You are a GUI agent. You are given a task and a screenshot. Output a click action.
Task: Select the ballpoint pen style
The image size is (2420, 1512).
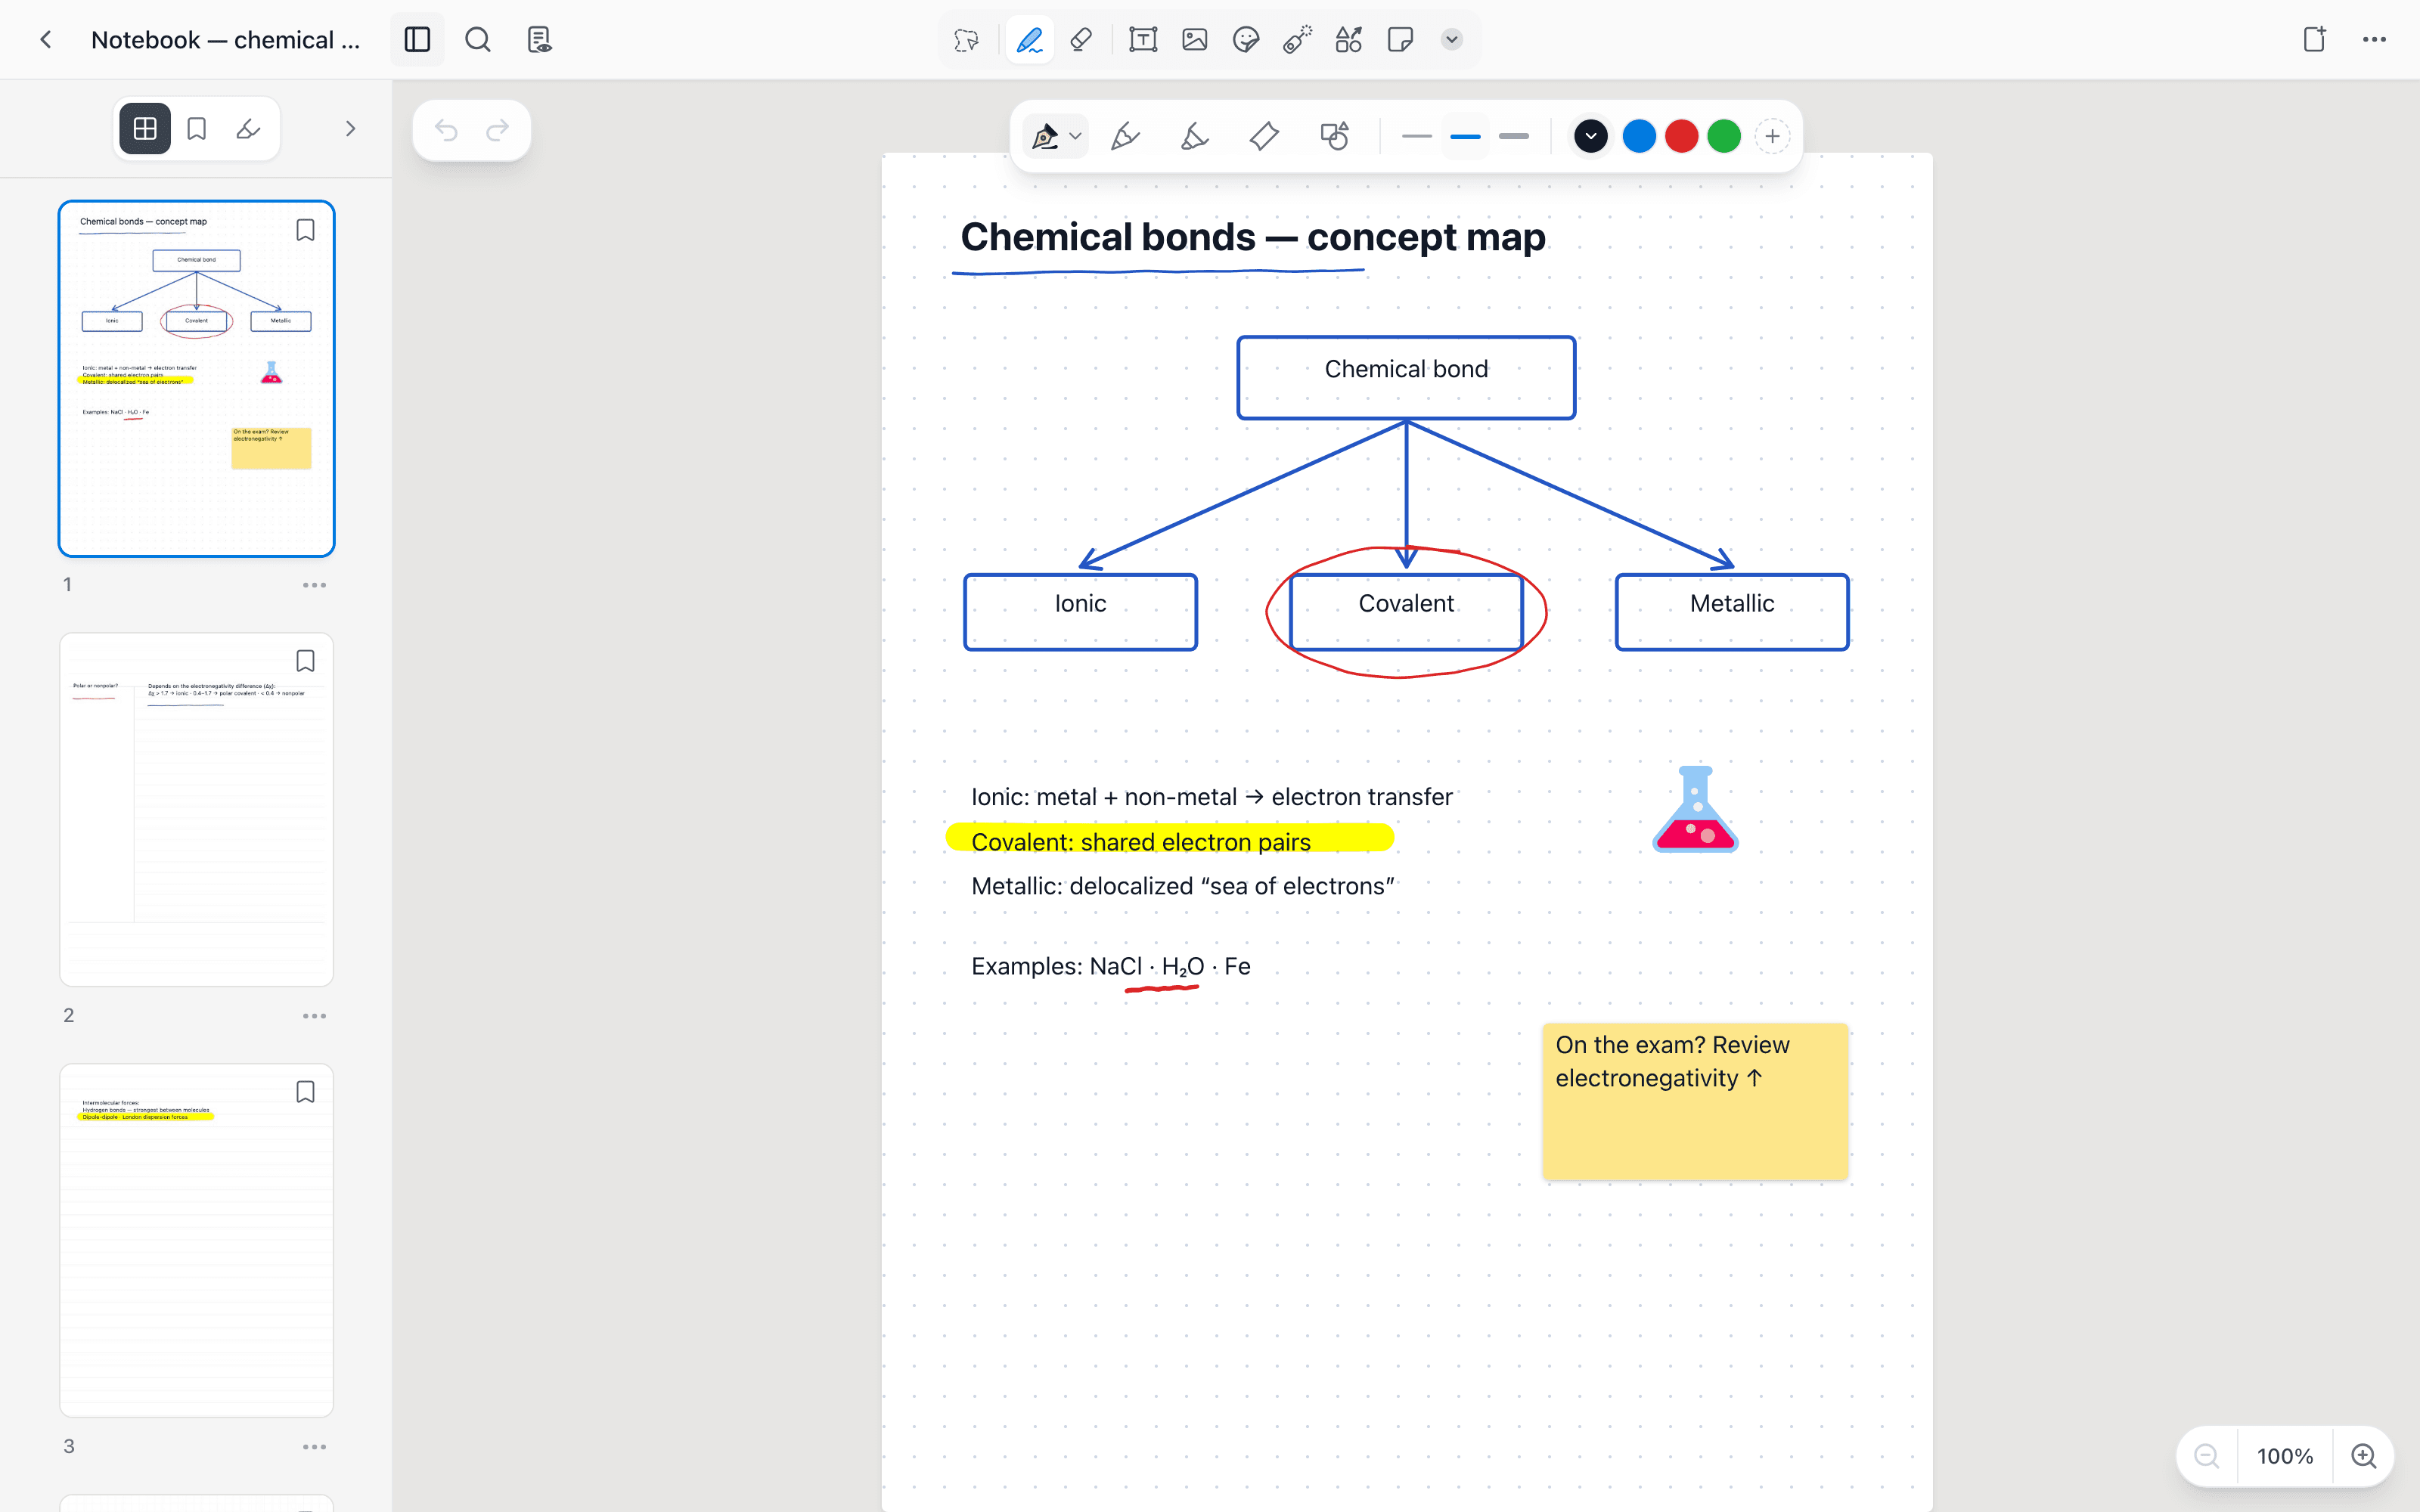point(1126,136)
